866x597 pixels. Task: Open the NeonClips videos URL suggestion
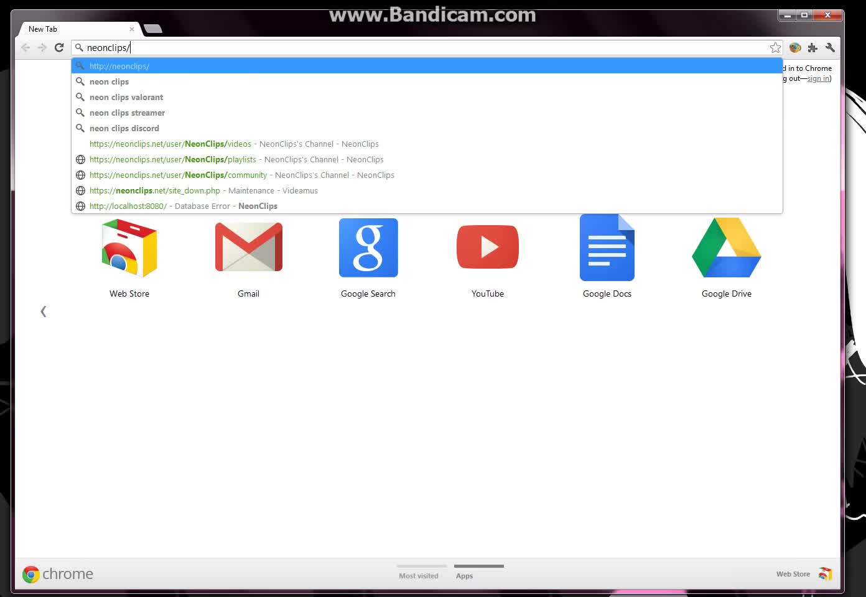pyautogui.click(x=427, y=144)
